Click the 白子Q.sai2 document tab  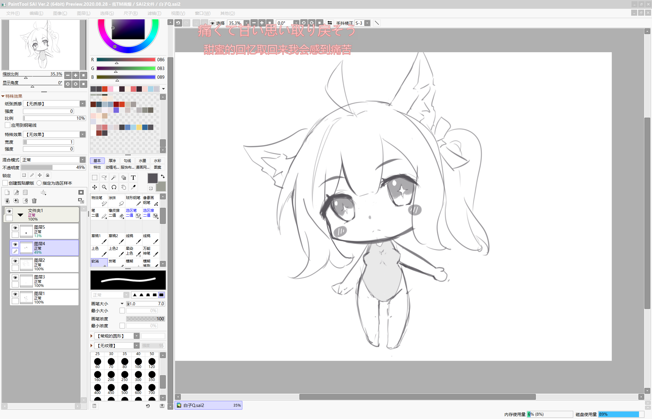click(208, 405)
